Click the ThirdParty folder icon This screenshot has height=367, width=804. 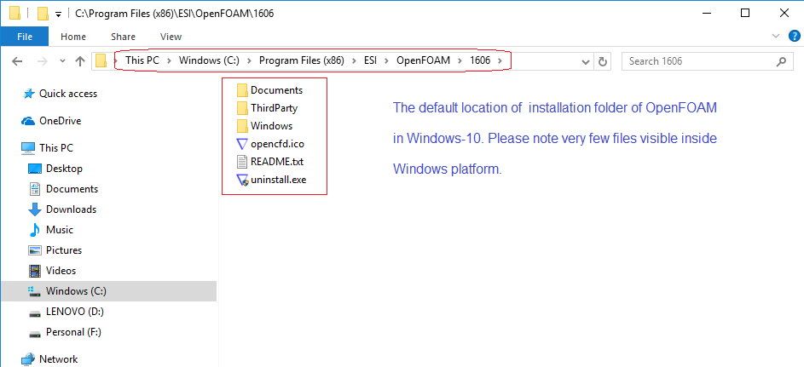242,108
